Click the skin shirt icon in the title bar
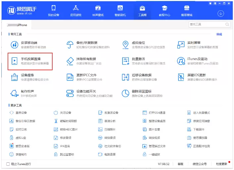 210,3
